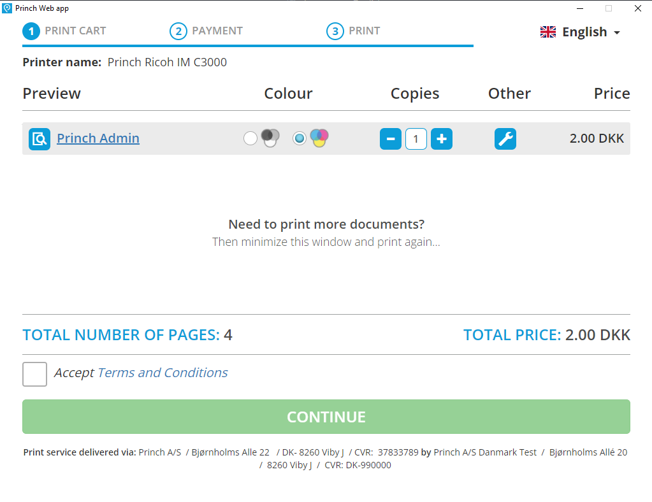Switch to the Print Cart step

75,31
